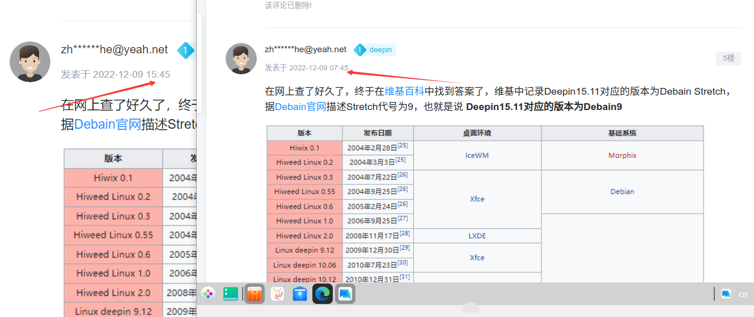This screenshot has height=317, width=754.
Task: Click level 1 diamond badge in right window
Action: [x=359, y=50]
